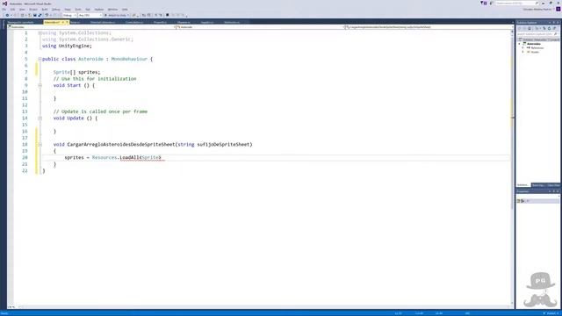Open the Project menu
This screenshot has height=316, width=562.
(33, 10)
